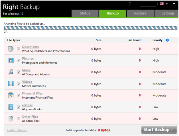Viewport: 179px width, 136px height.
Task: Click the Moderate priority for Music
Action: click(159, 72)
